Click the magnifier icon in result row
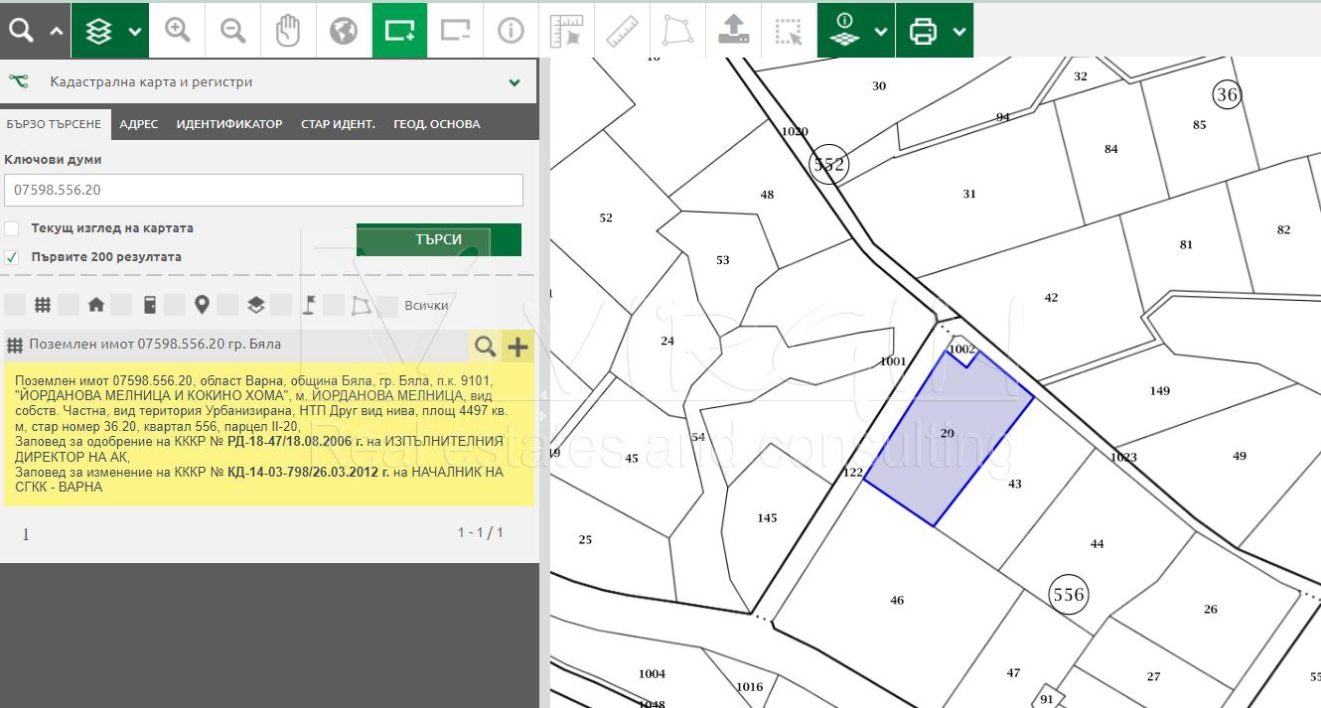1321x708 pixels. click(x=485, y=346)
